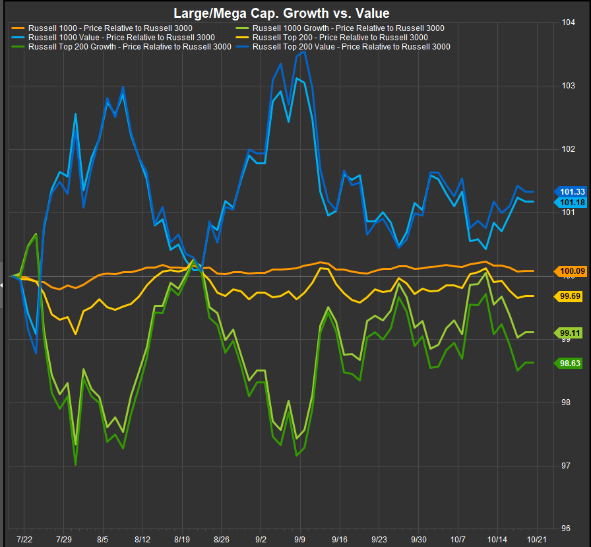
Task: Click the 10/7 date label
Action: coord(458,540)
